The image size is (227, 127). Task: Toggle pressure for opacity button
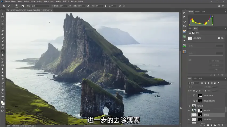tap(70, 6)
